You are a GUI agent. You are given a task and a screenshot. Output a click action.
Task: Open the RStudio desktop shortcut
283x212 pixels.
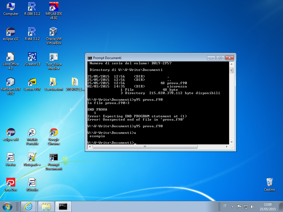[32, 182]
